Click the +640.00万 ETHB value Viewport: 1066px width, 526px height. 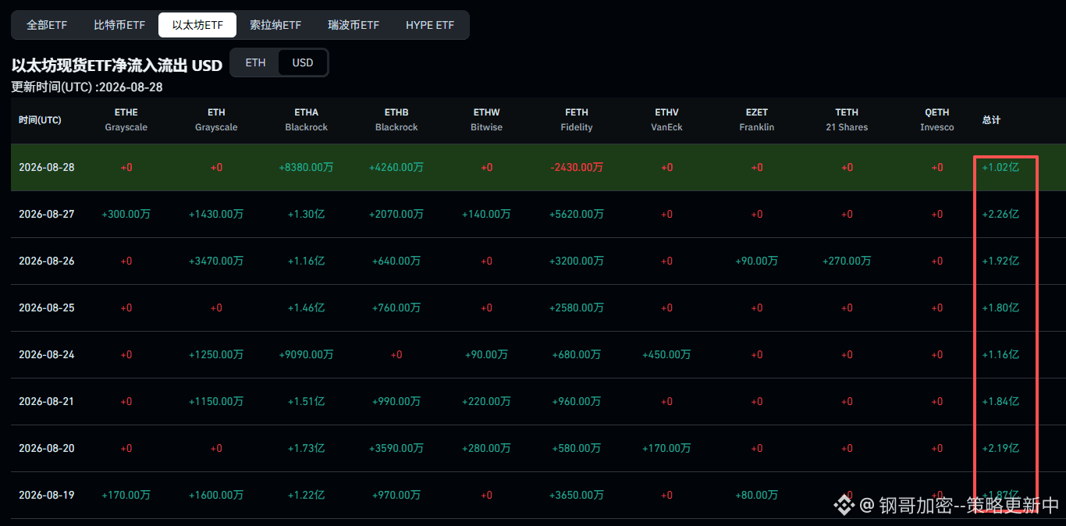pos(396,261)
